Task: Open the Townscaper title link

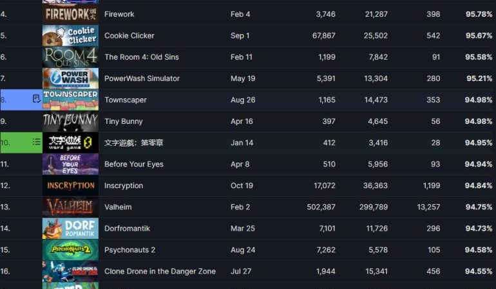Action: (x=125, y=100)
